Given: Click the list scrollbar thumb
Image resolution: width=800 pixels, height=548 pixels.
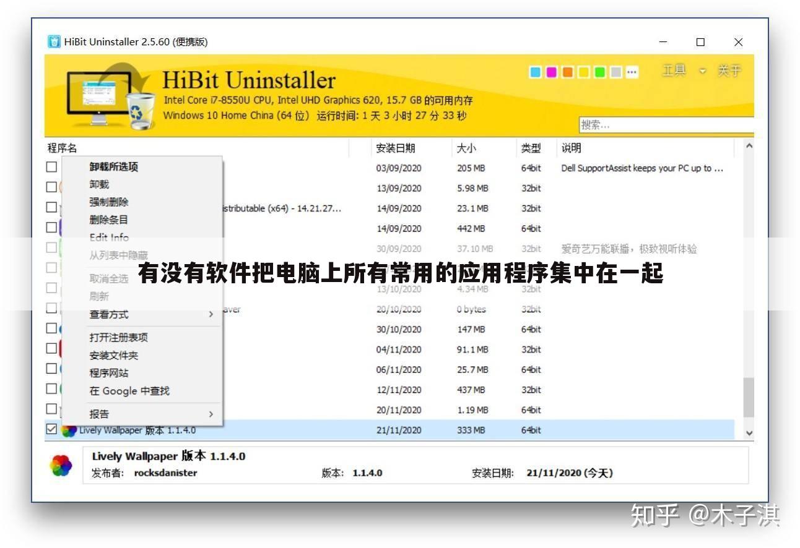Looking at the screenshot, I should click(x=749, y=398).
